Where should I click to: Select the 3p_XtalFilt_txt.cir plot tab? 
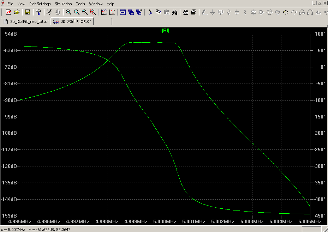click(x=72, y=21)
